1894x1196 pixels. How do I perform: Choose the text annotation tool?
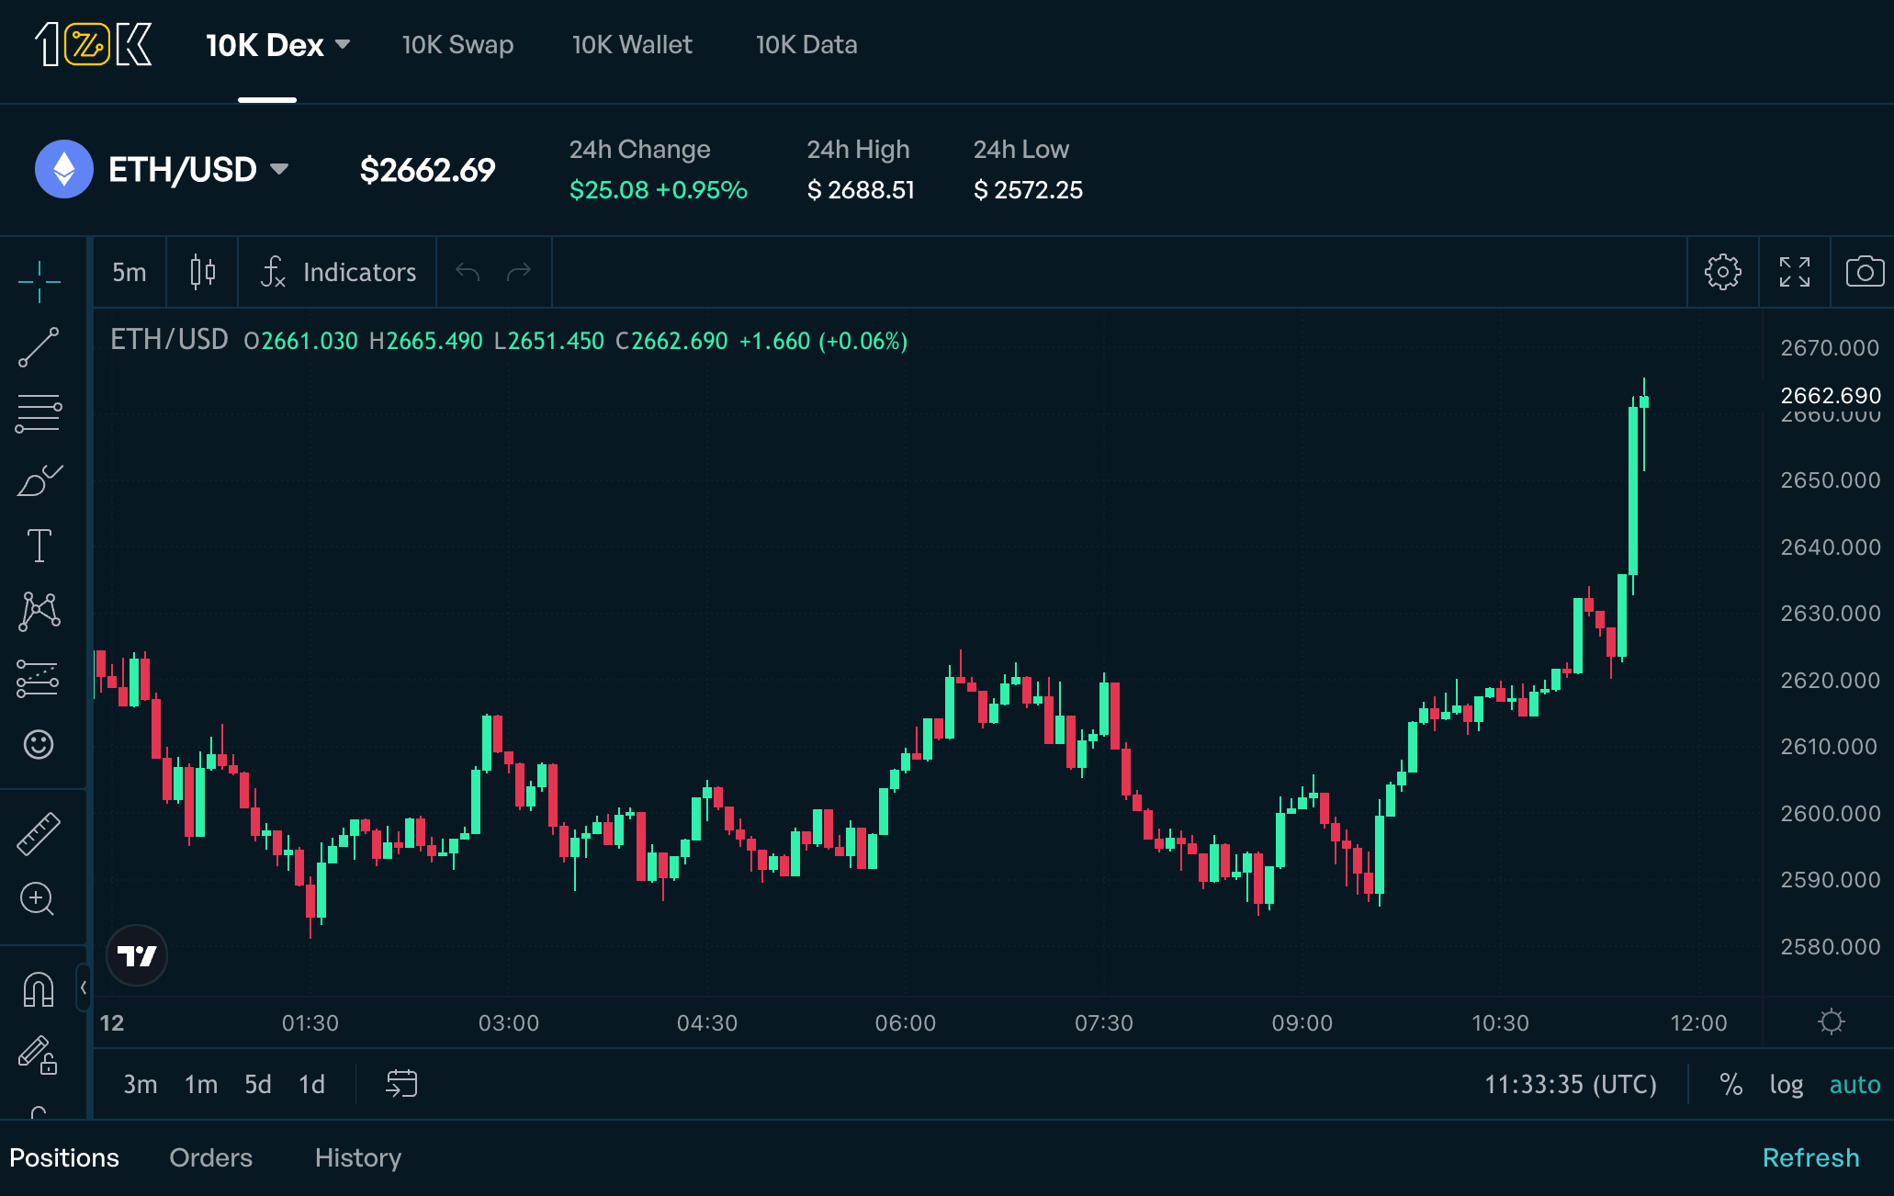click(39, 546)
